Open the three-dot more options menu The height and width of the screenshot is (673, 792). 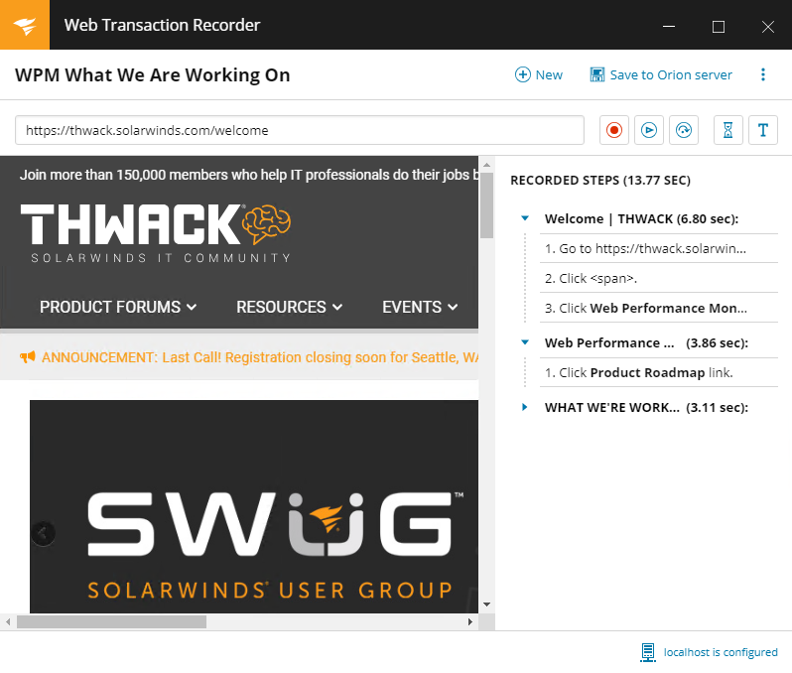click(x=762, y=74)
